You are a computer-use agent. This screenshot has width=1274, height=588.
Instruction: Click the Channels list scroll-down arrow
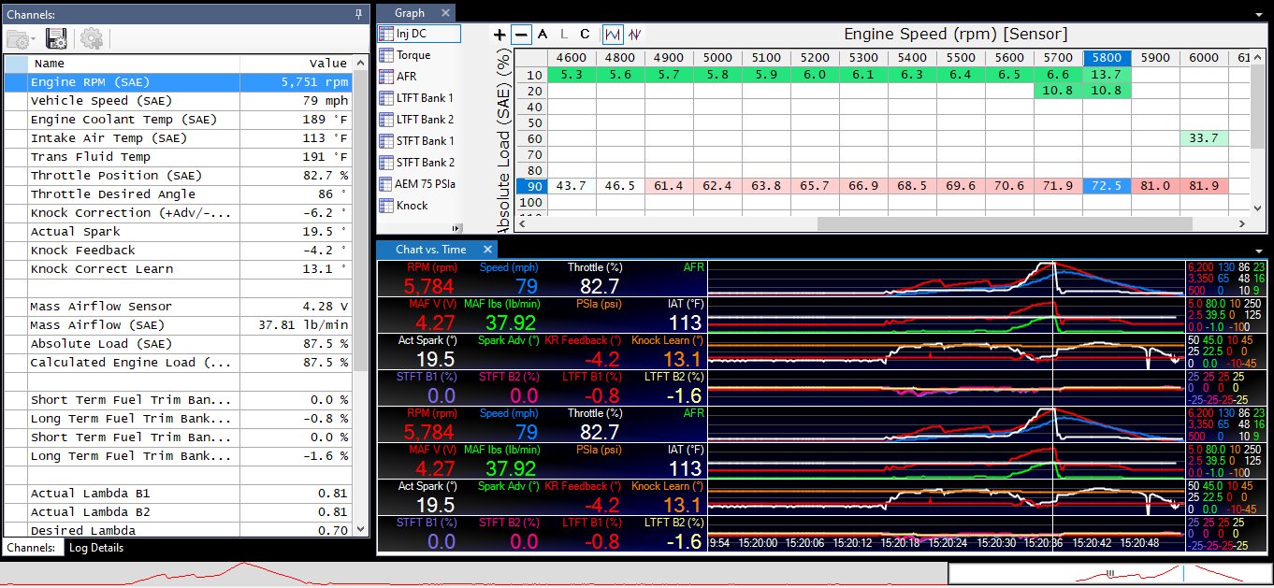361,529
